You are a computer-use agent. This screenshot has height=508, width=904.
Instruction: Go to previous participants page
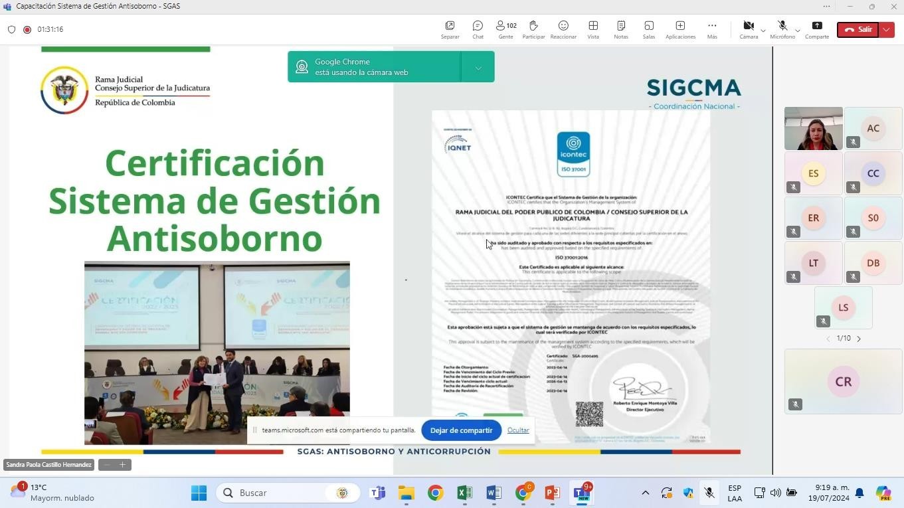(x=828, y=339)
